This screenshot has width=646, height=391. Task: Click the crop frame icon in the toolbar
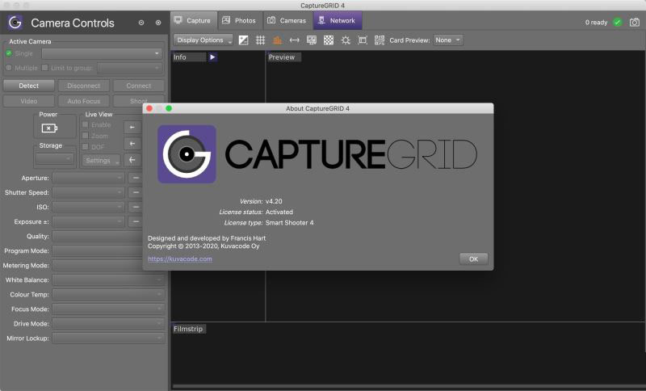click(363, 40)
